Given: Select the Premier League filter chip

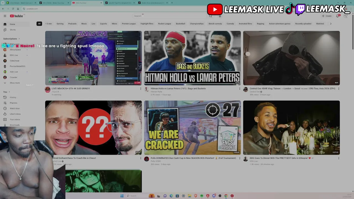Looking at the screenshot, I should pos(129,23).
